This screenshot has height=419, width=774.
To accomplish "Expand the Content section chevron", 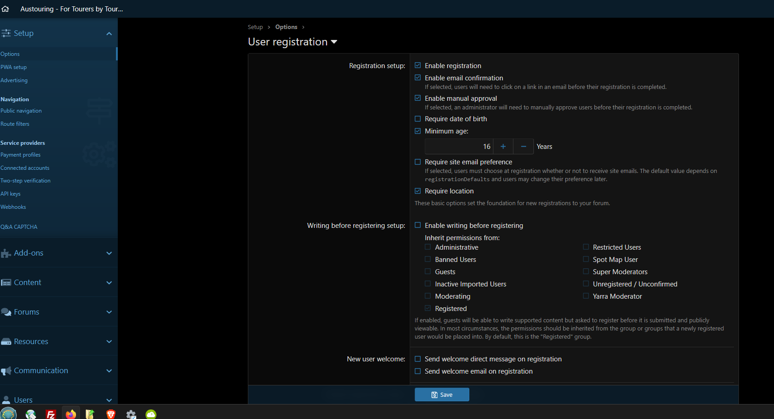I will tap(109, 283).
